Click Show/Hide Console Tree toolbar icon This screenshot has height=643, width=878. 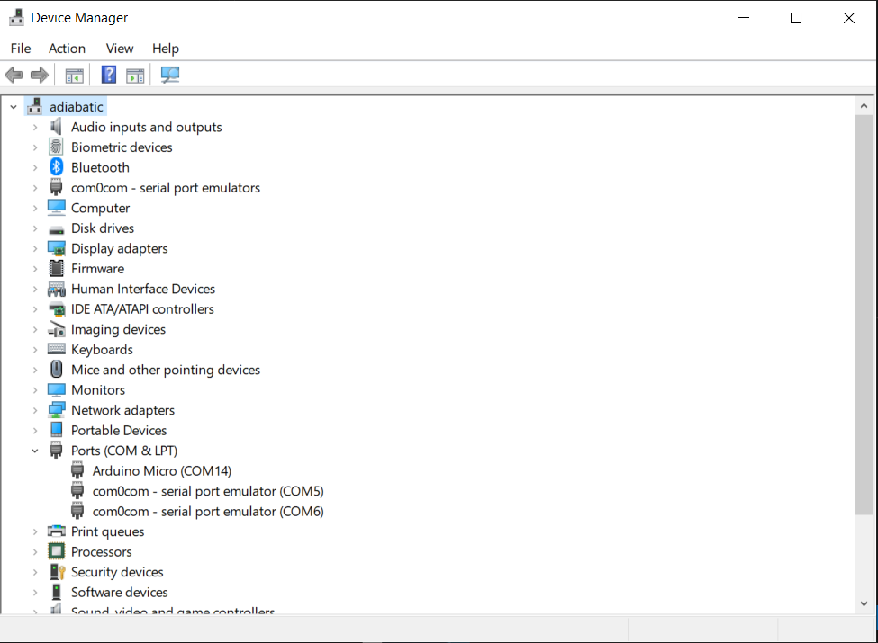click(75, 75)
